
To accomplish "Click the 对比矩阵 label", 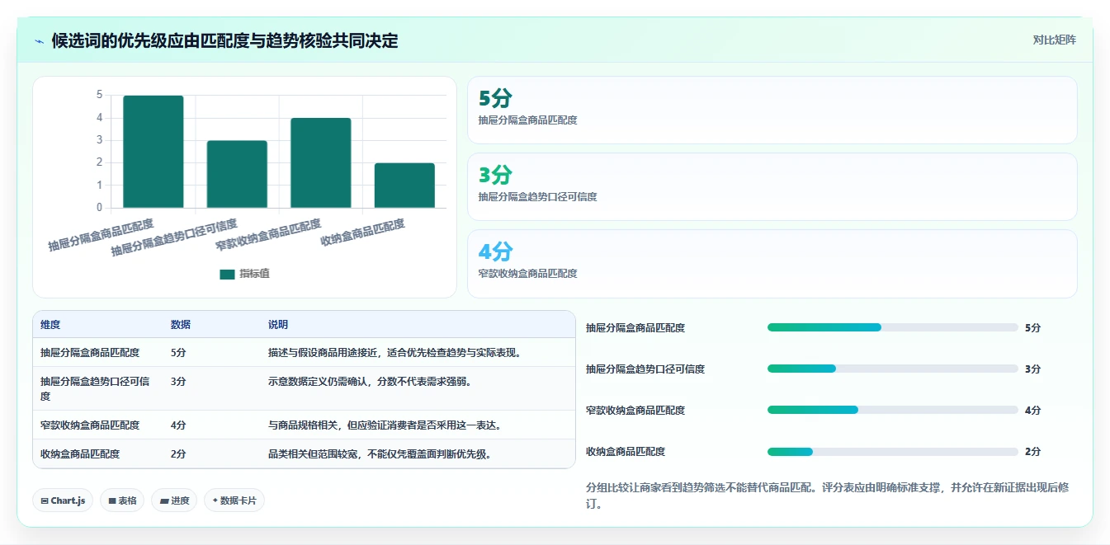I will (x=1054, y=40).
